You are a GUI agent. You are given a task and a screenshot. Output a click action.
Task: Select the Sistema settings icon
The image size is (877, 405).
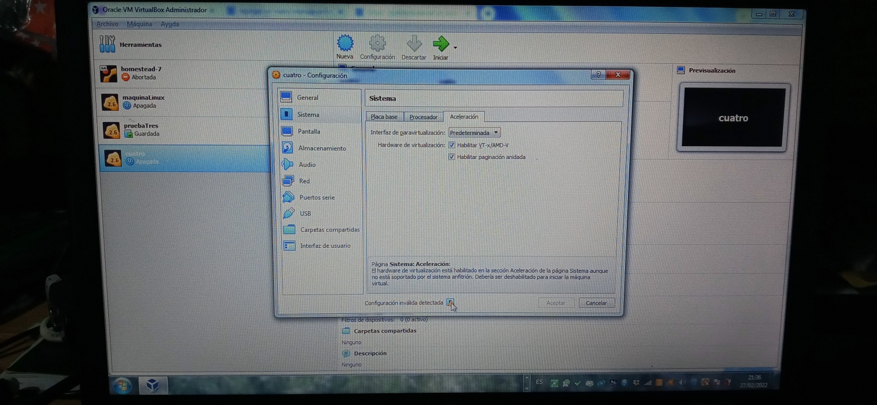[286, 114]
